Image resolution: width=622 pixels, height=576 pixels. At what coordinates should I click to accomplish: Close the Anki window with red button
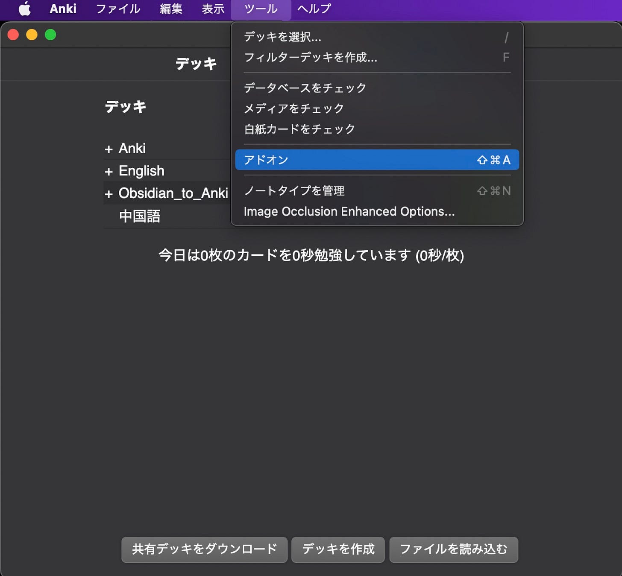click(13, 35)
